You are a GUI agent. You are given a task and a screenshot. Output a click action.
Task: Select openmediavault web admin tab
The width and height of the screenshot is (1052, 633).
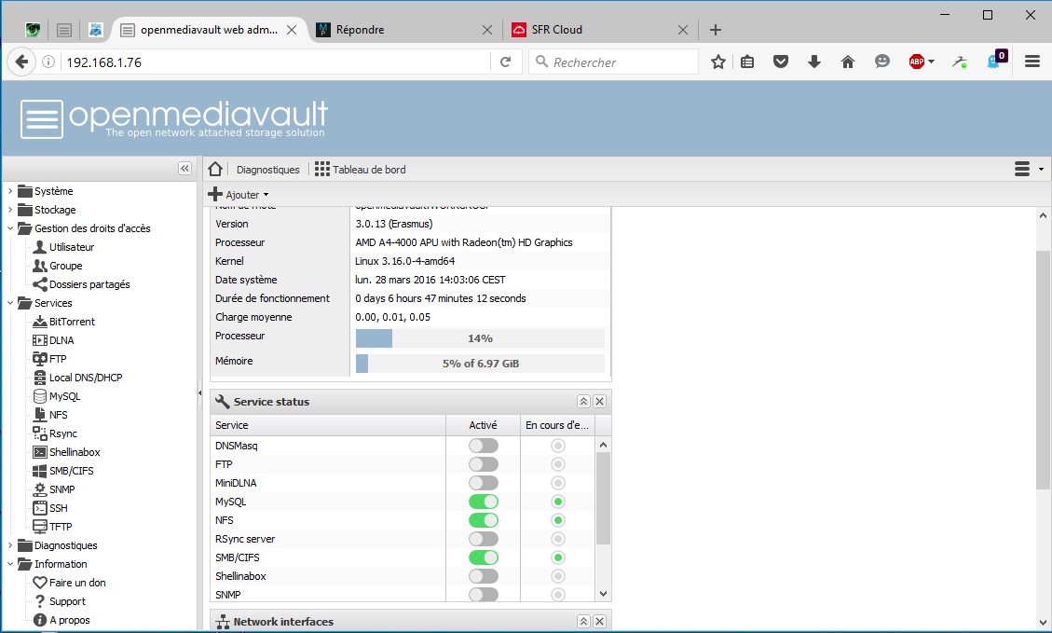tap(208, 30)
